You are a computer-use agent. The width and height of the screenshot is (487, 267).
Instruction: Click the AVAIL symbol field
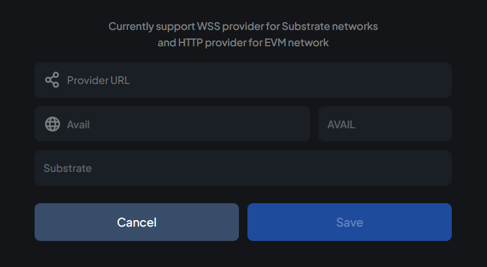coord(385,124)
